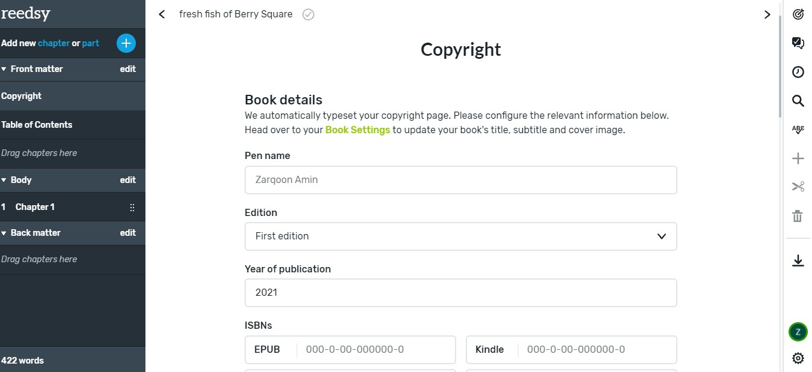Open the Edition dropdown
This screenshot has height=372, width=812.
point(460,236)
